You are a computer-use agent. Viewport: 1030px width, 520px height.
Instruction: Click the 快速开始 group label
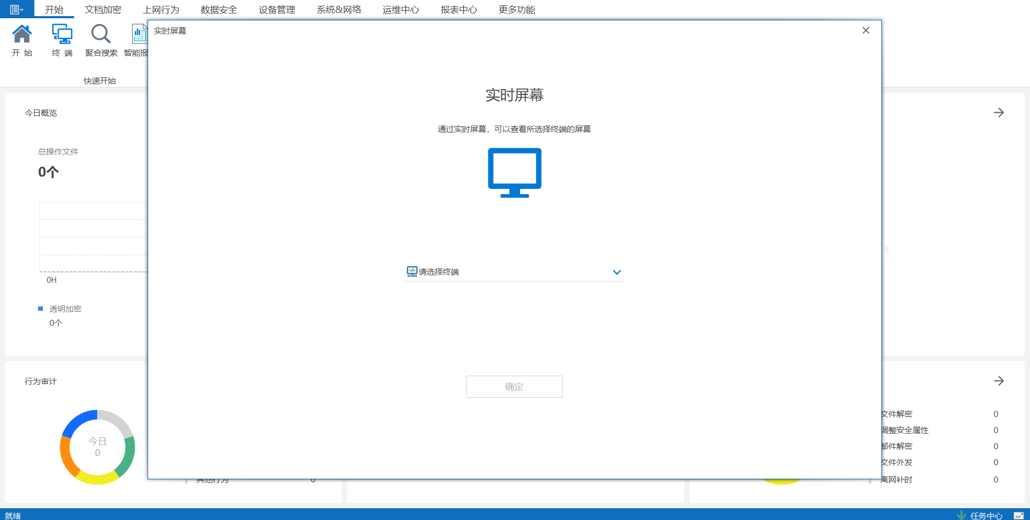(100, 81)
